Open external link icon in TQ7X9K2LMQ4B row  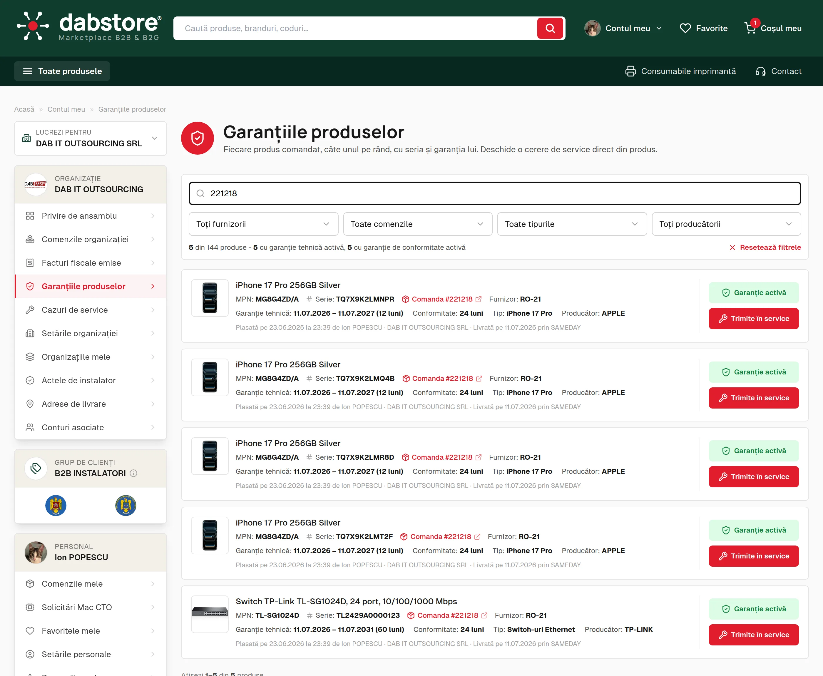479,379
